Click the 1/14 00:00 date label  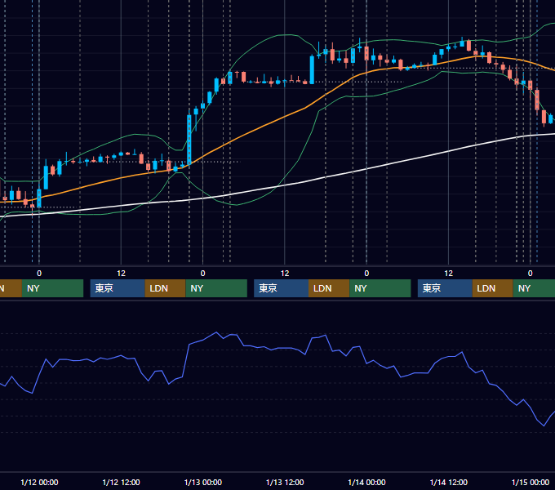366,482
